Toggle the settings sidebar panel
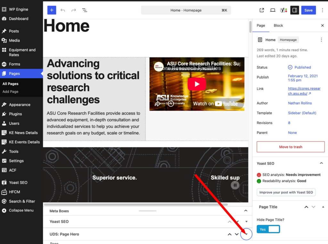 pyautogui.click(x=295, y=10)
